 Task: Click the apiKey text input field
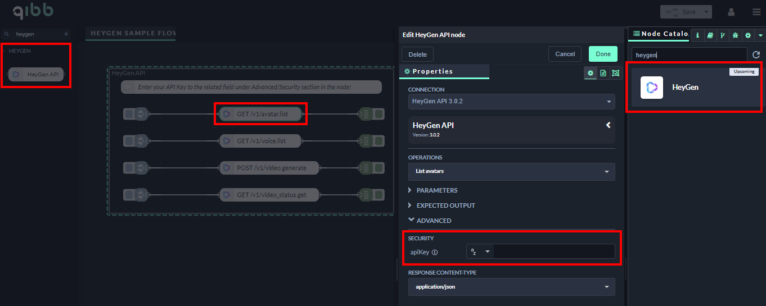click(553, 252)
